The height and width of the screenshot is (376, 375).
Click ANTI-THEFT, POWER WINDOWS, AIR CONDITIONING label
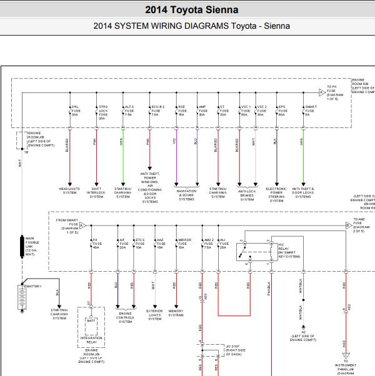click(x=150, y=188)
